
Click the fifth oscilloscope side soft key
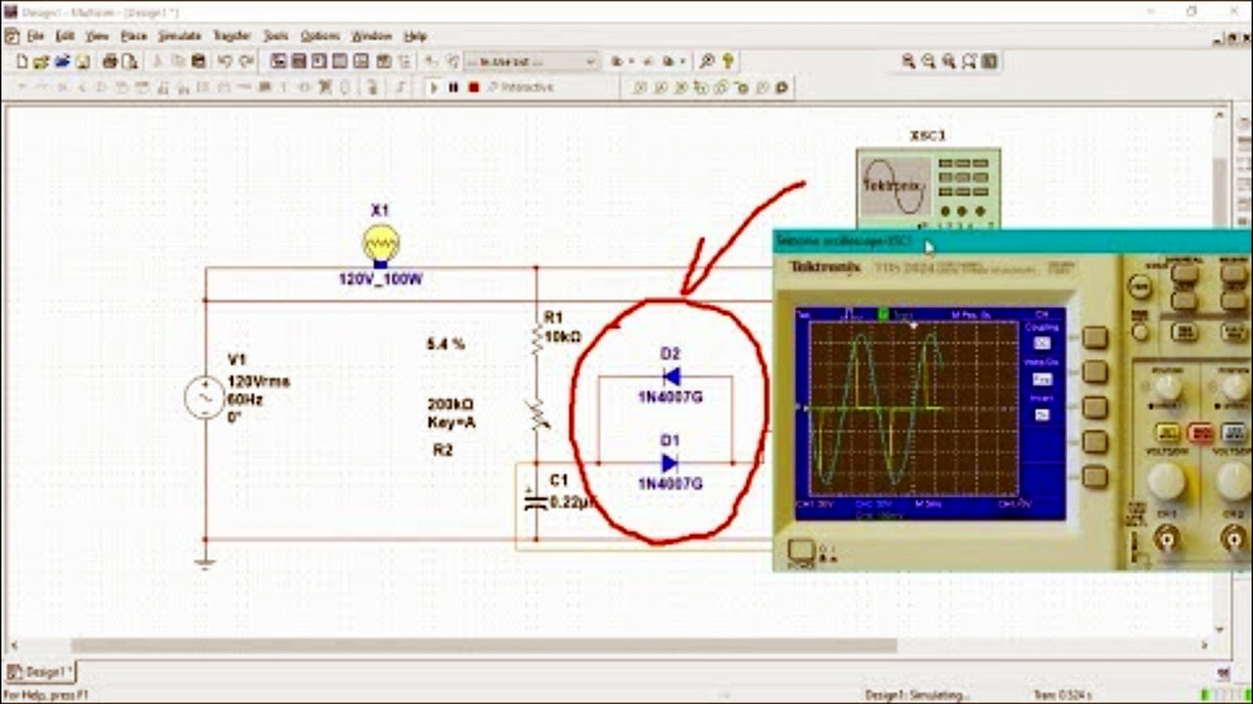(1094, 477)
